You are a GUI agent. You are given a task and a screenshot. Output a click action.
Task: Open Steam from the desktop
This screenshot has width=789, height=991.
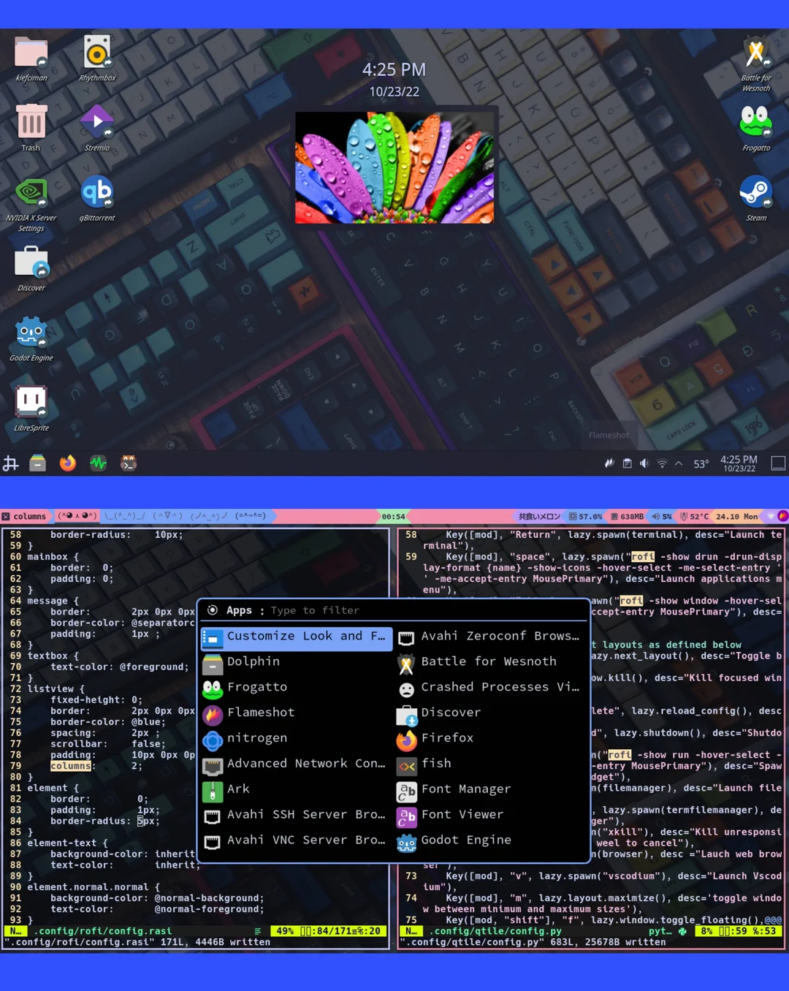(756, 192)
